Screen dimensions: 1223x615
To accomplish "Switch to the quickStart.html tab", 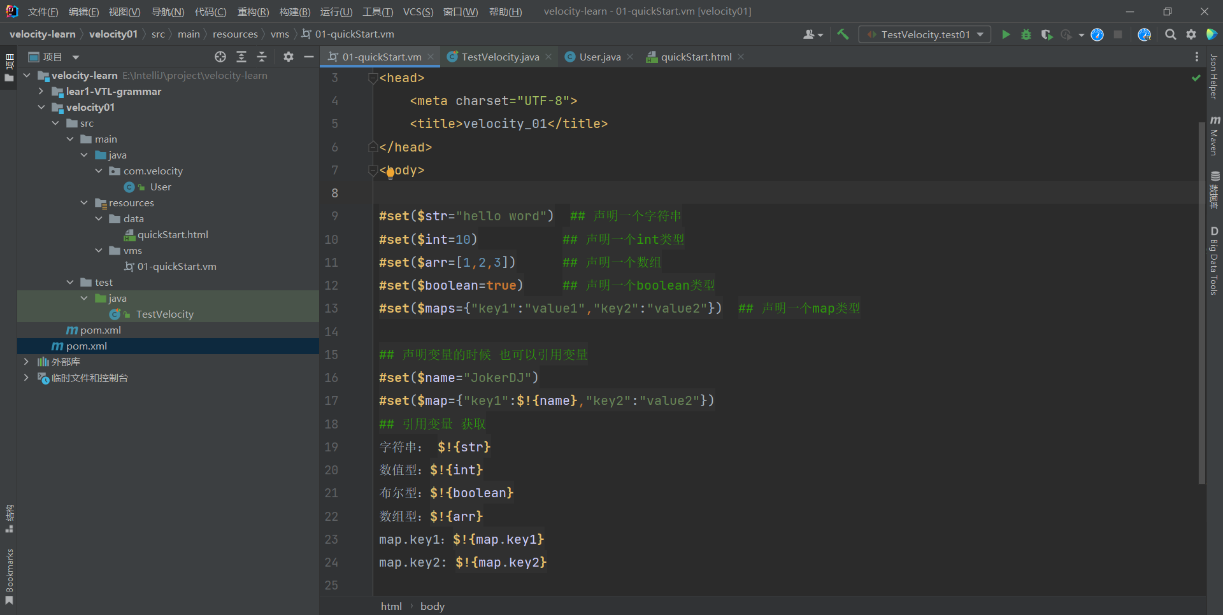I will [696, 57].
